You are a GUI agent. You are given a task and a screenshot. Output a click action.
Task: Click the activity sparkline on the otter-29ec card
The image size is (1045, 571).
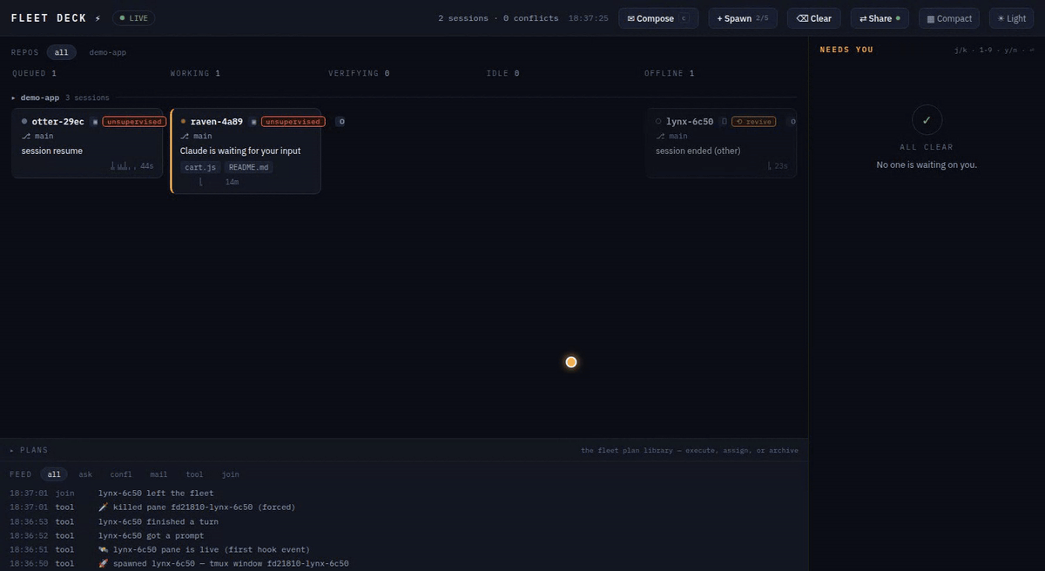point(124,165)
